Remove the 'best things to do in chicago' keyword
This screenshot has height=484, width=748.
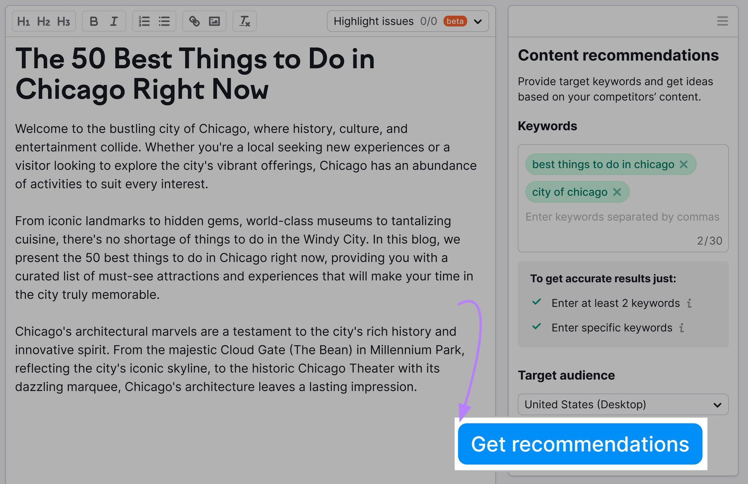683,165
